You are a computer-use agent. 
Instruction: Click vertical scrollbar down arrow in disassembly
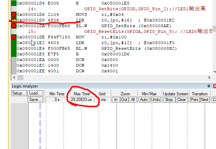tap(215, 72)
